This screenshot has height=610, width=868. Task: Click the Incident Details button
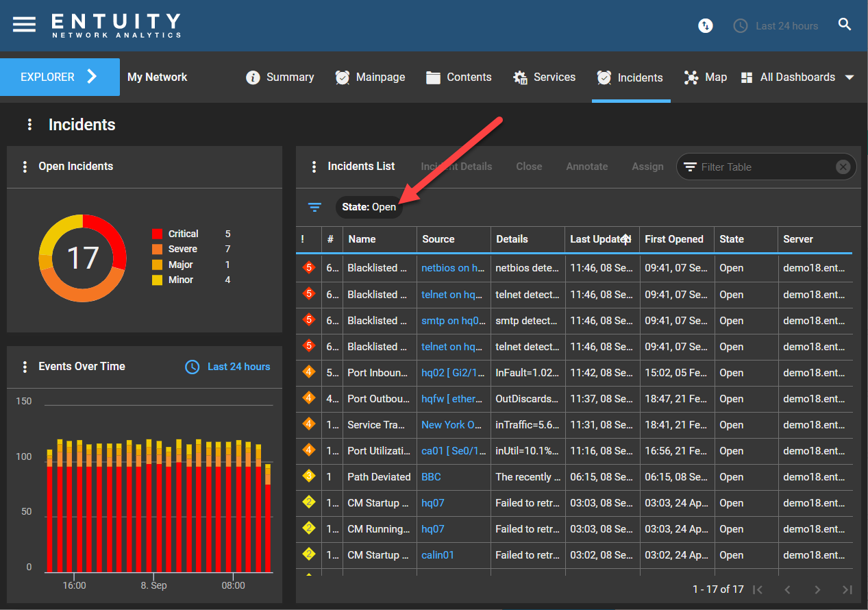click(x=456, y=167)
